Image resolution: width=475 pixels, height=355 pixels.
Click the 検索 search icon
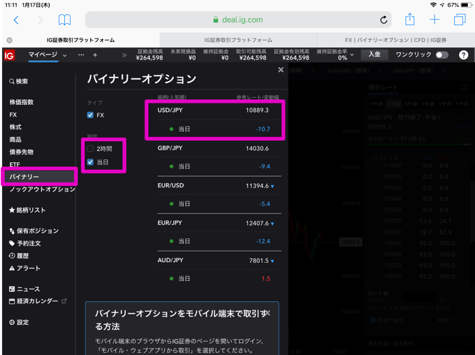coord(12,81)
